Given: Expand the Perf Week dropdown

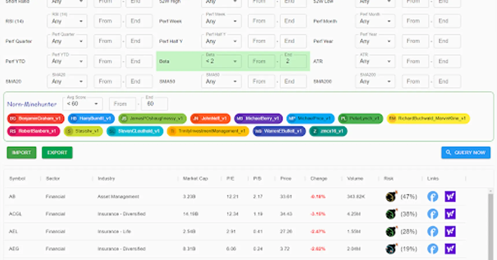Looking at the screenshot, I should [x=221, y=21].
